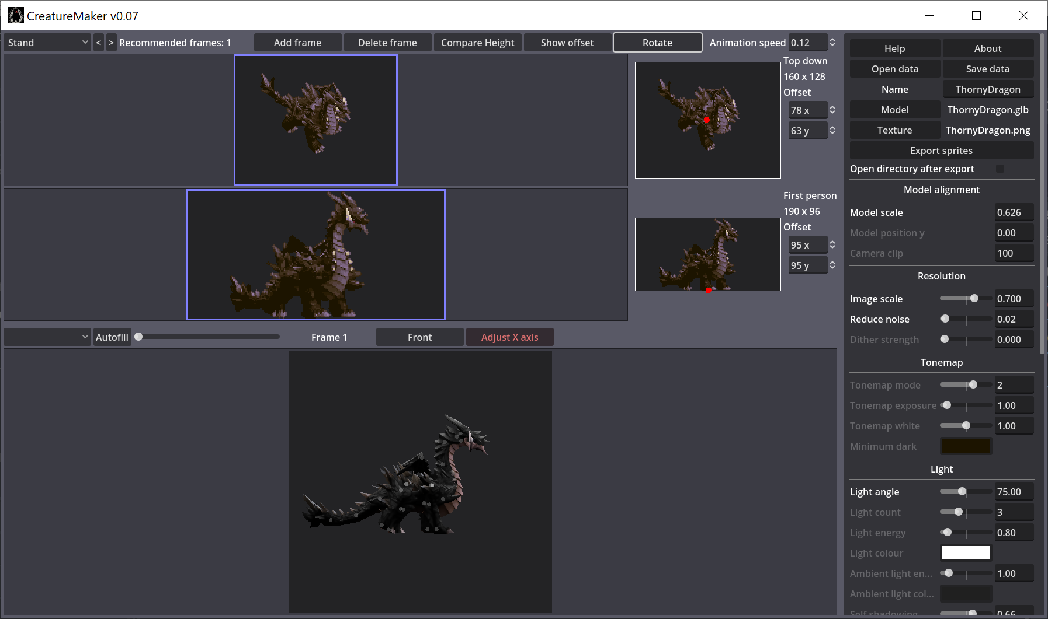Open the About dialog
This screenshot has width=1048, height=619.
coord(988,48)
